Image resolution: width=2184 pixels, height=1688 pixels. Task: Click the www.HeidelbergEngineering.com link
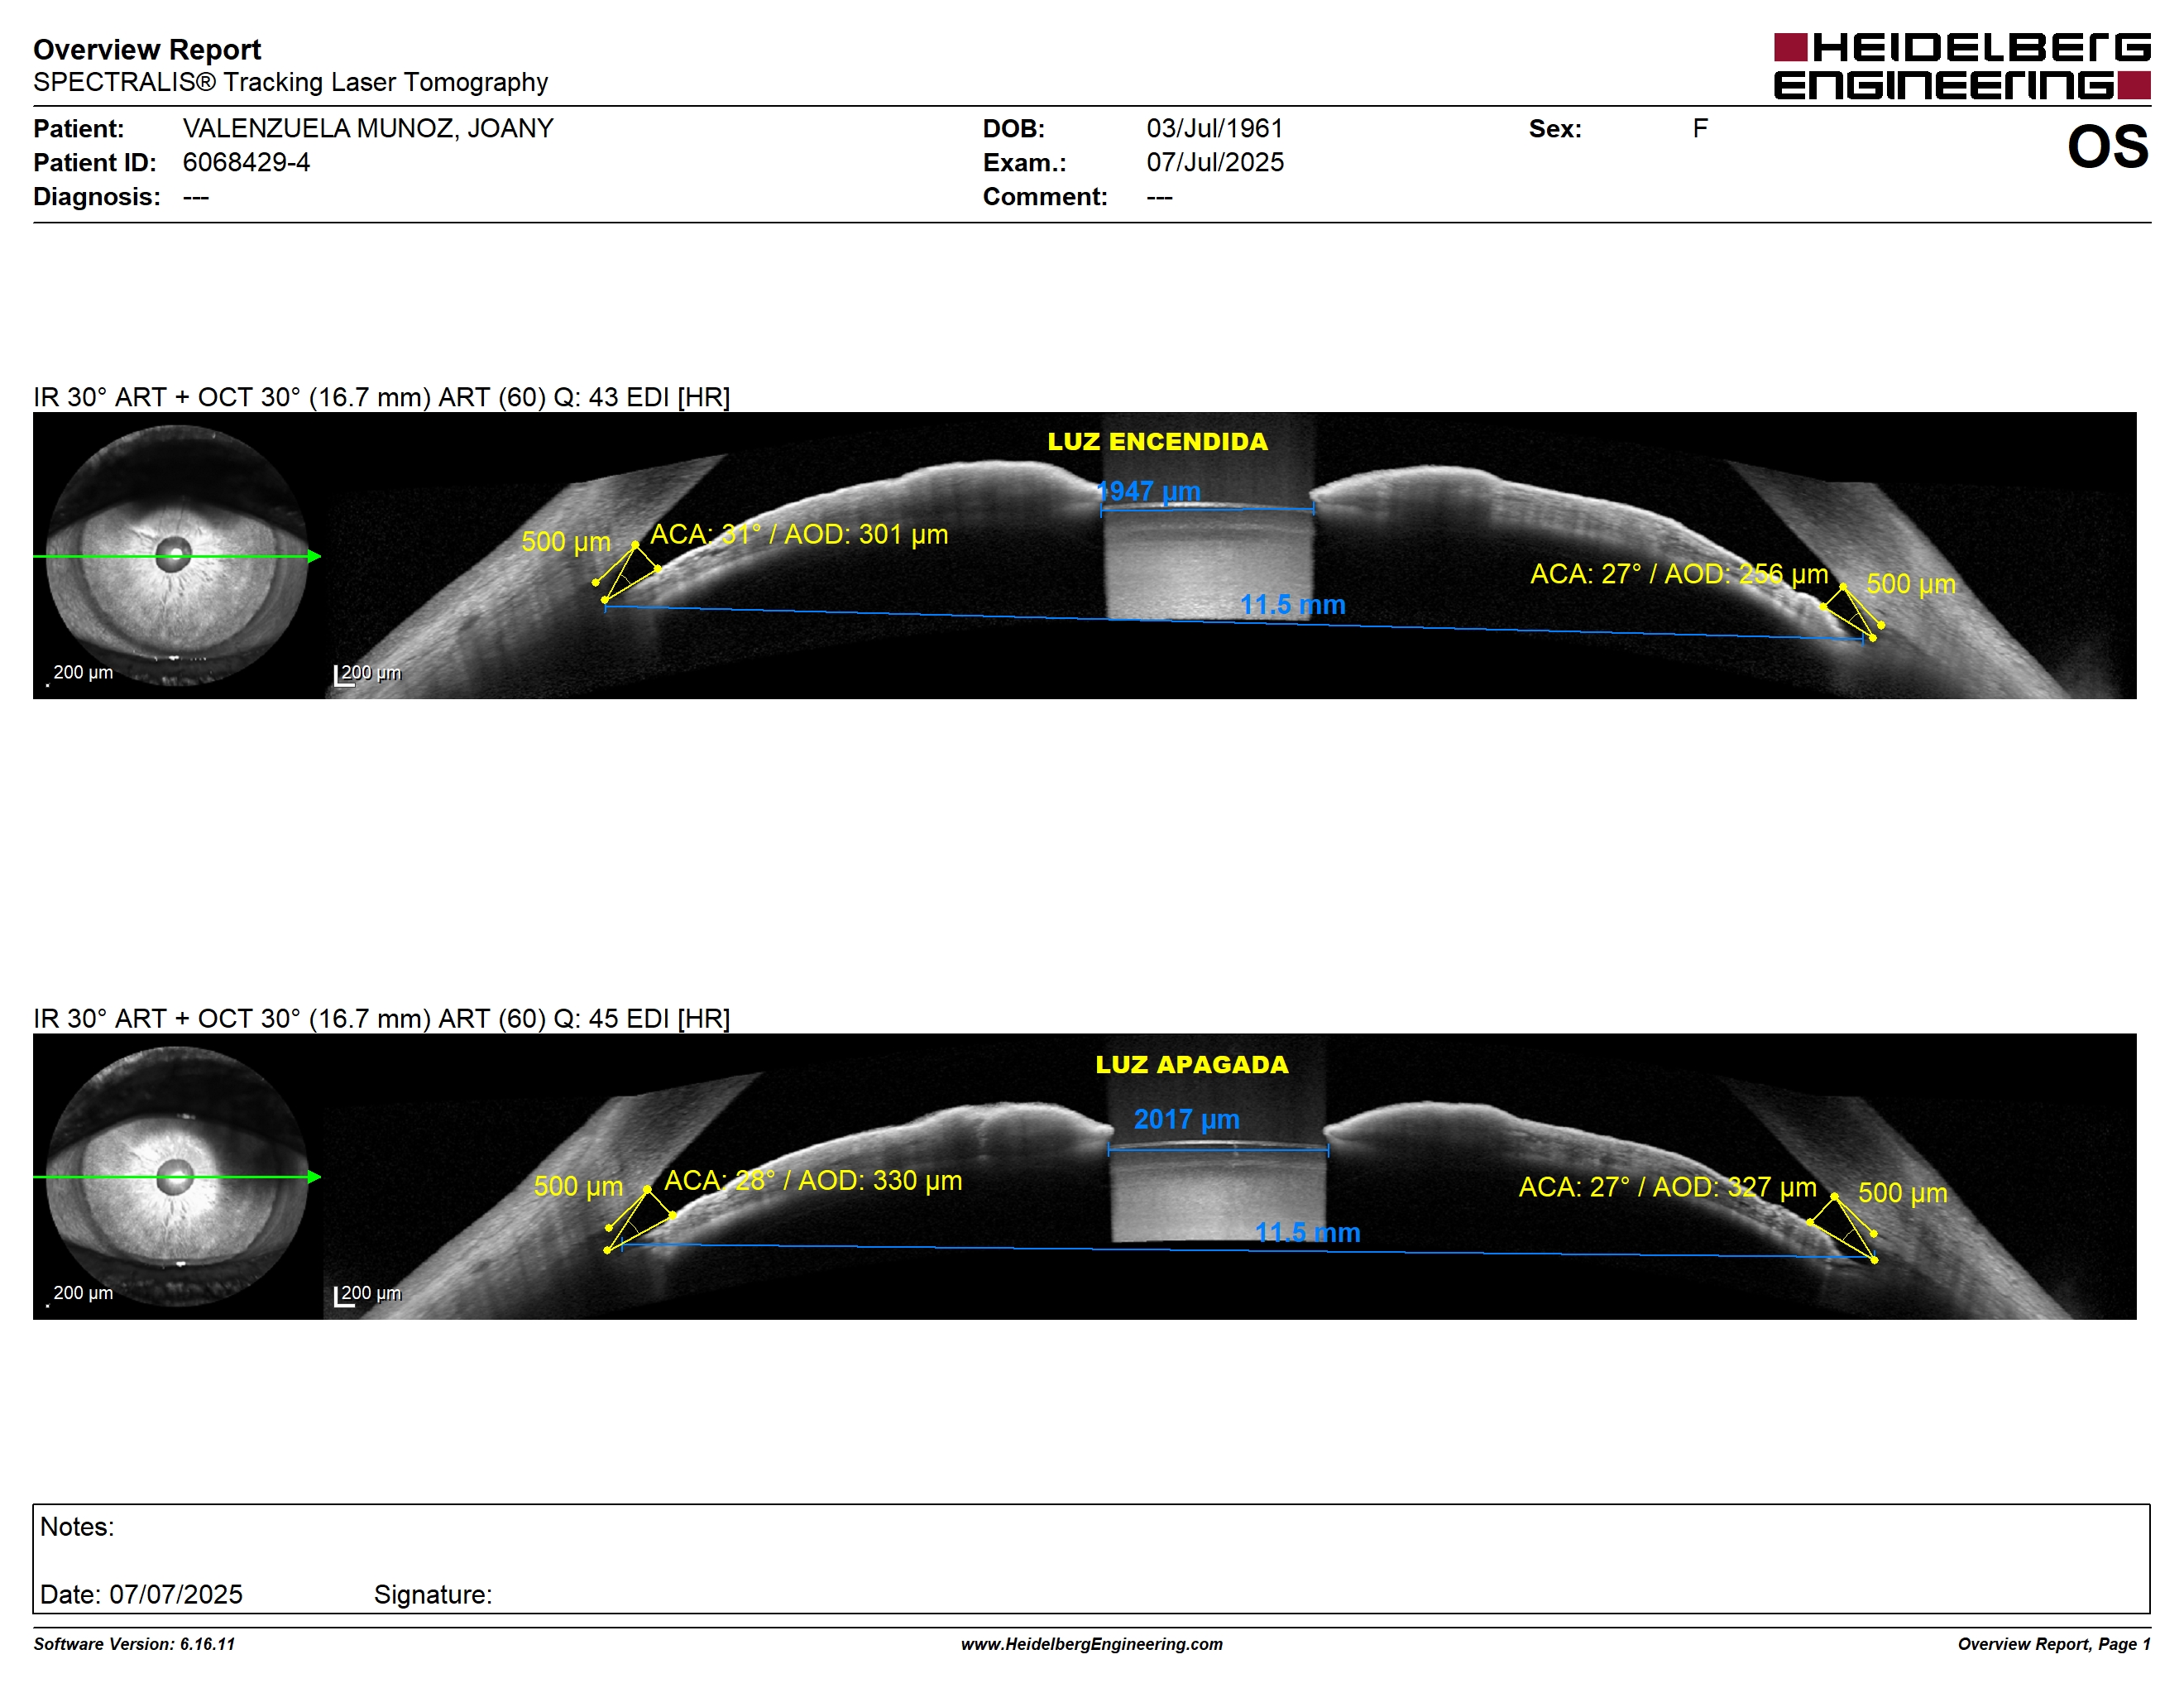(x=1091, y=1643)
